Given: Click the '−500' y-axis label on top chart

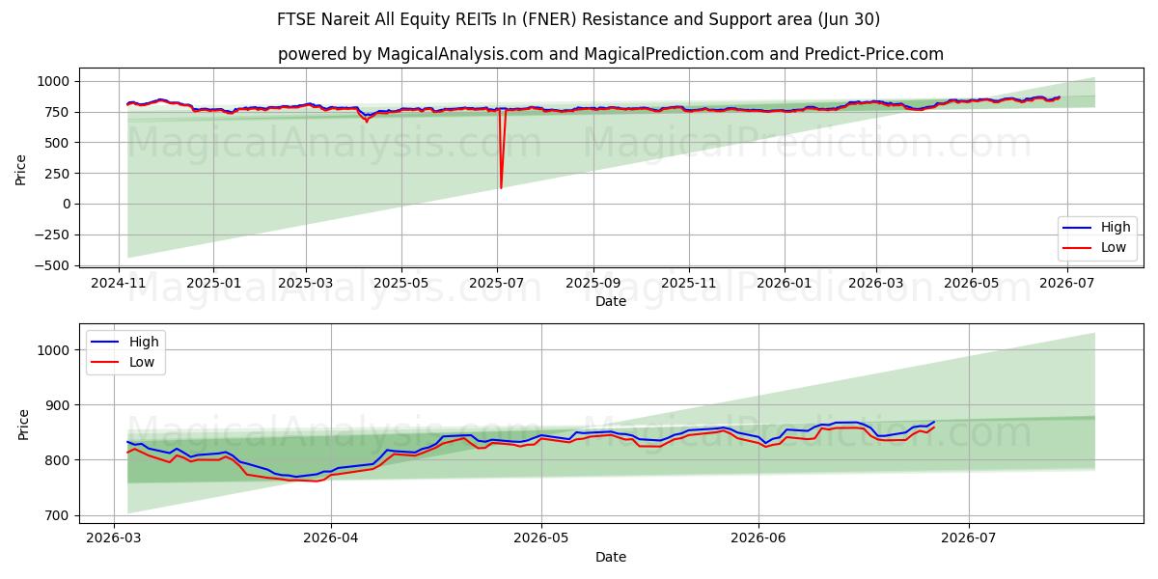Looking at the screenshot, I should [x=52, y=265].
